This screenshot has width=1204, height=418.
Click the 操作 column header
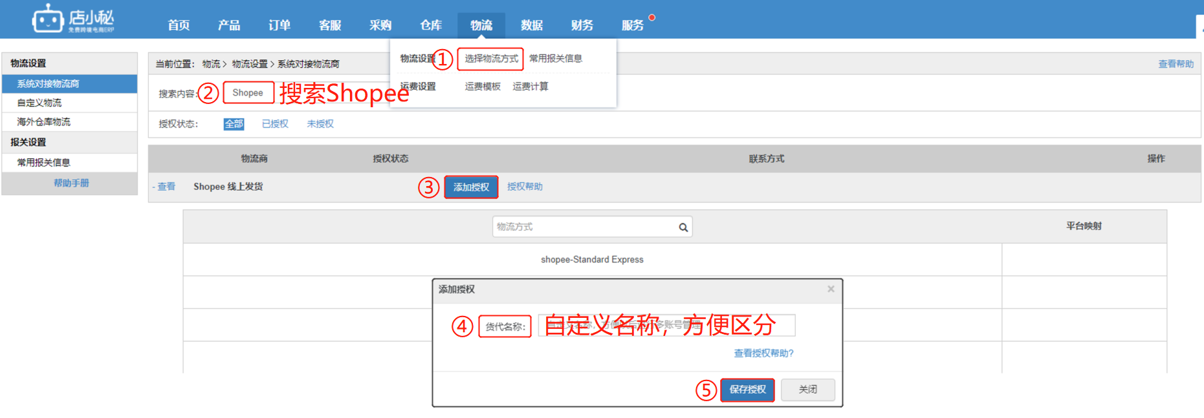[1156, 159]
